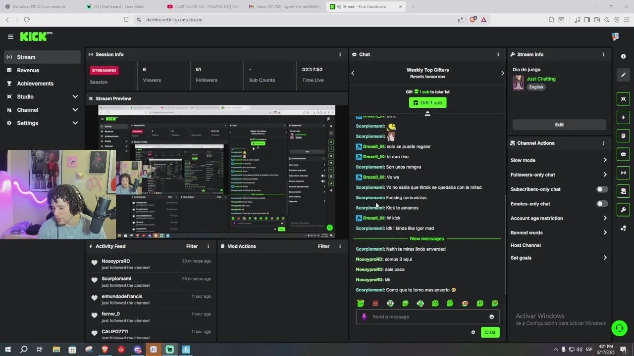Show next gifters slide with the right arrow
Image resolution: width=634 pixels, height=356 pixels.
point(502,73)
